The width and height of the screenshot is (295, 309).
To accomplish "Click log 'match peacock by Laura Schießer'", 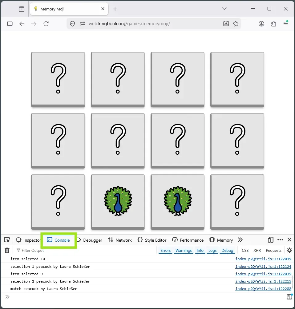I will click(44, 289).
